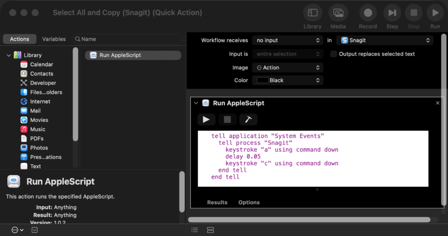Switch to the Actions tab
Viewport: 448px width, 236px height.
tap(19, 39)
